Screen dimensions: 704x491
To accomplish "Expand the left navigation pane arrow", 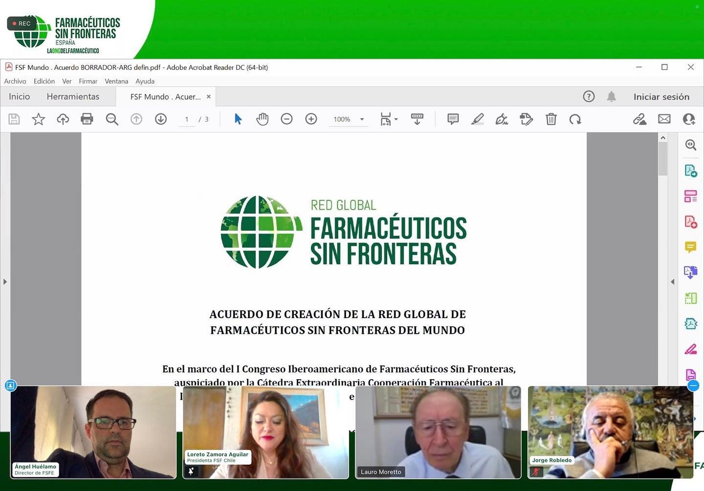I will (5, 282).
